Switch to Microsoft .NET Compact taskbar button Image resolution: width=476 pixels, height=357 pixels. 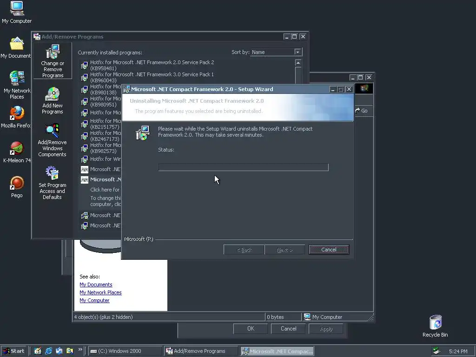click(277, 351)
